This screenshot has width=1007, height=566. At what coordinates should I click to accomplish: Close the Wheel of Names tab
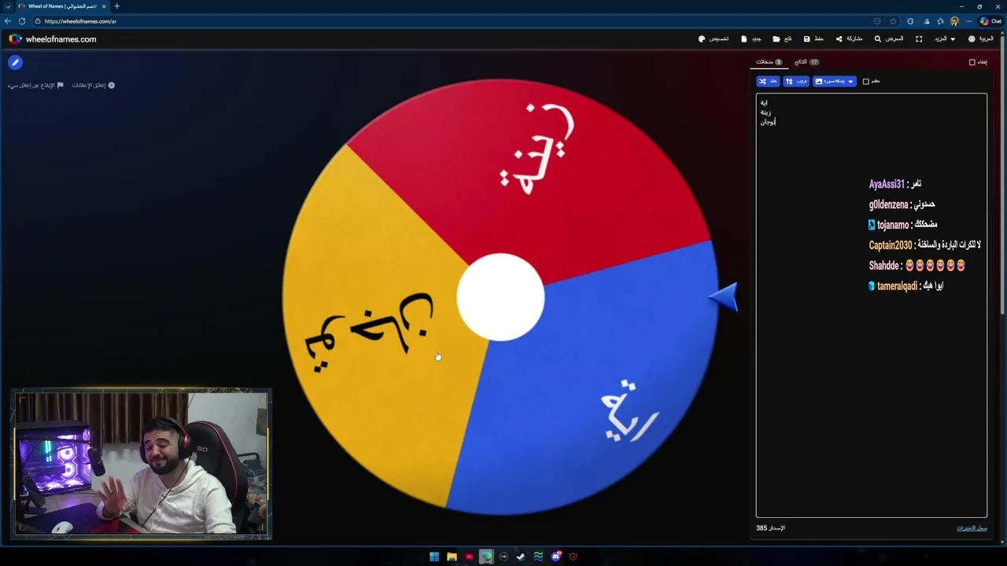104,6
